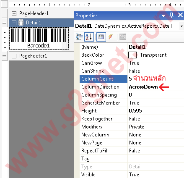Click the report select-all corner box
184x178 pixels.
[x=4, y=4]
